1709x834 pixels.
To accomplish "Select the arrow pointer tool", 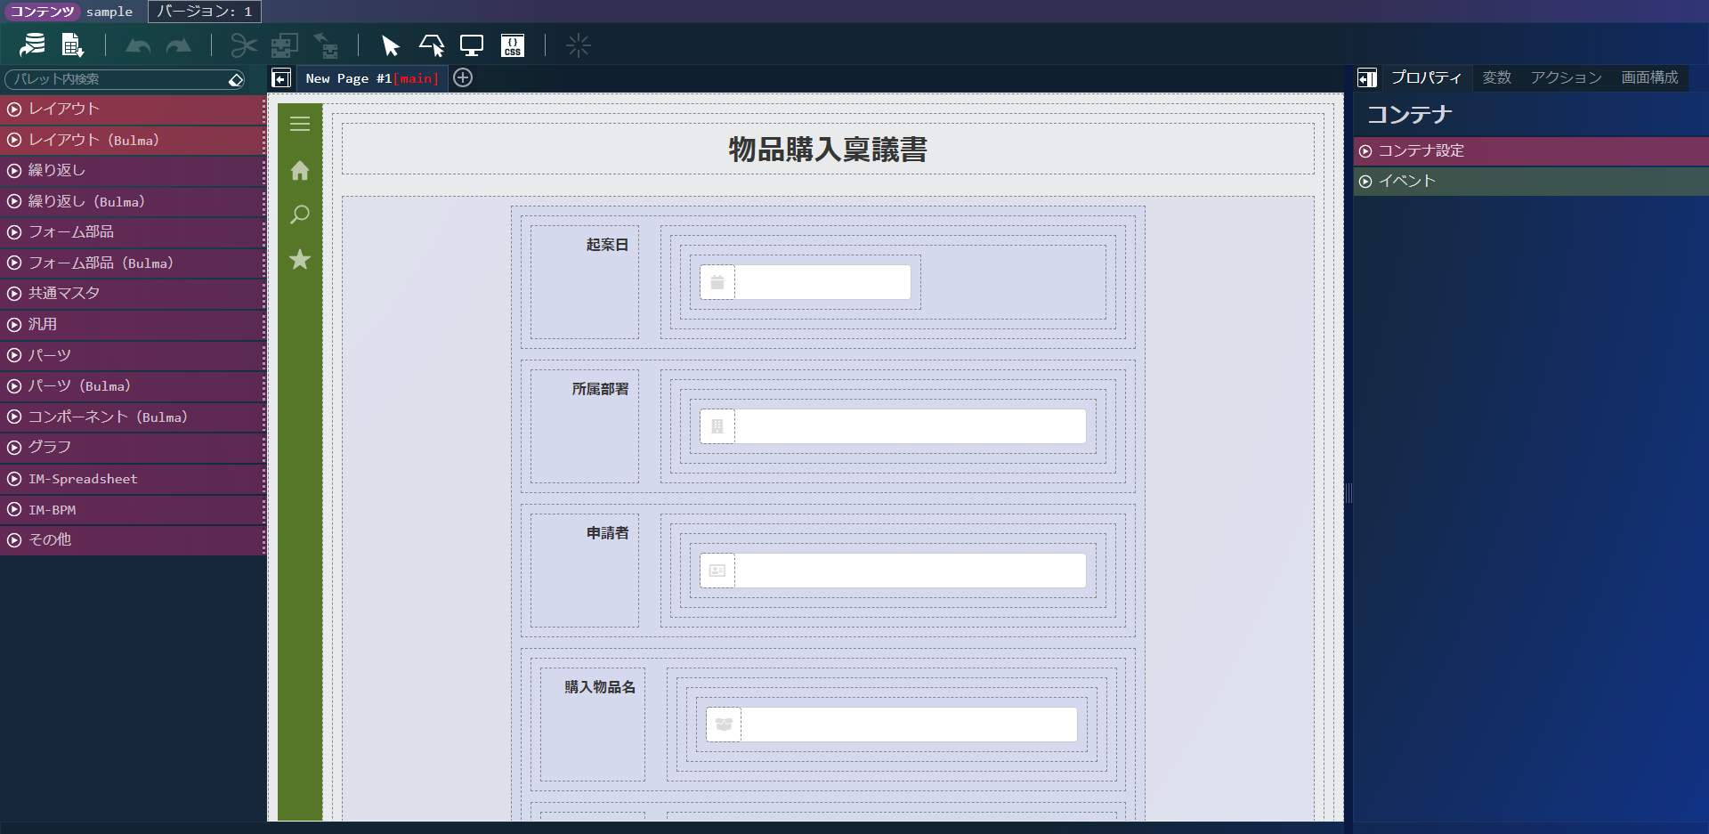I will [390, 45].
